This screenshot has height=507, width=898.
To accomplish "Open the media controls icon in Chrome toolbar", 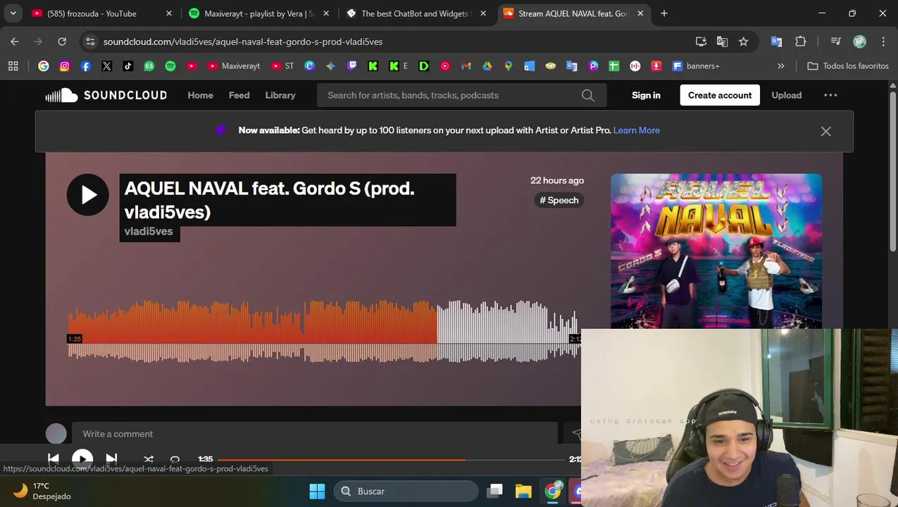I will click(835, 42).
